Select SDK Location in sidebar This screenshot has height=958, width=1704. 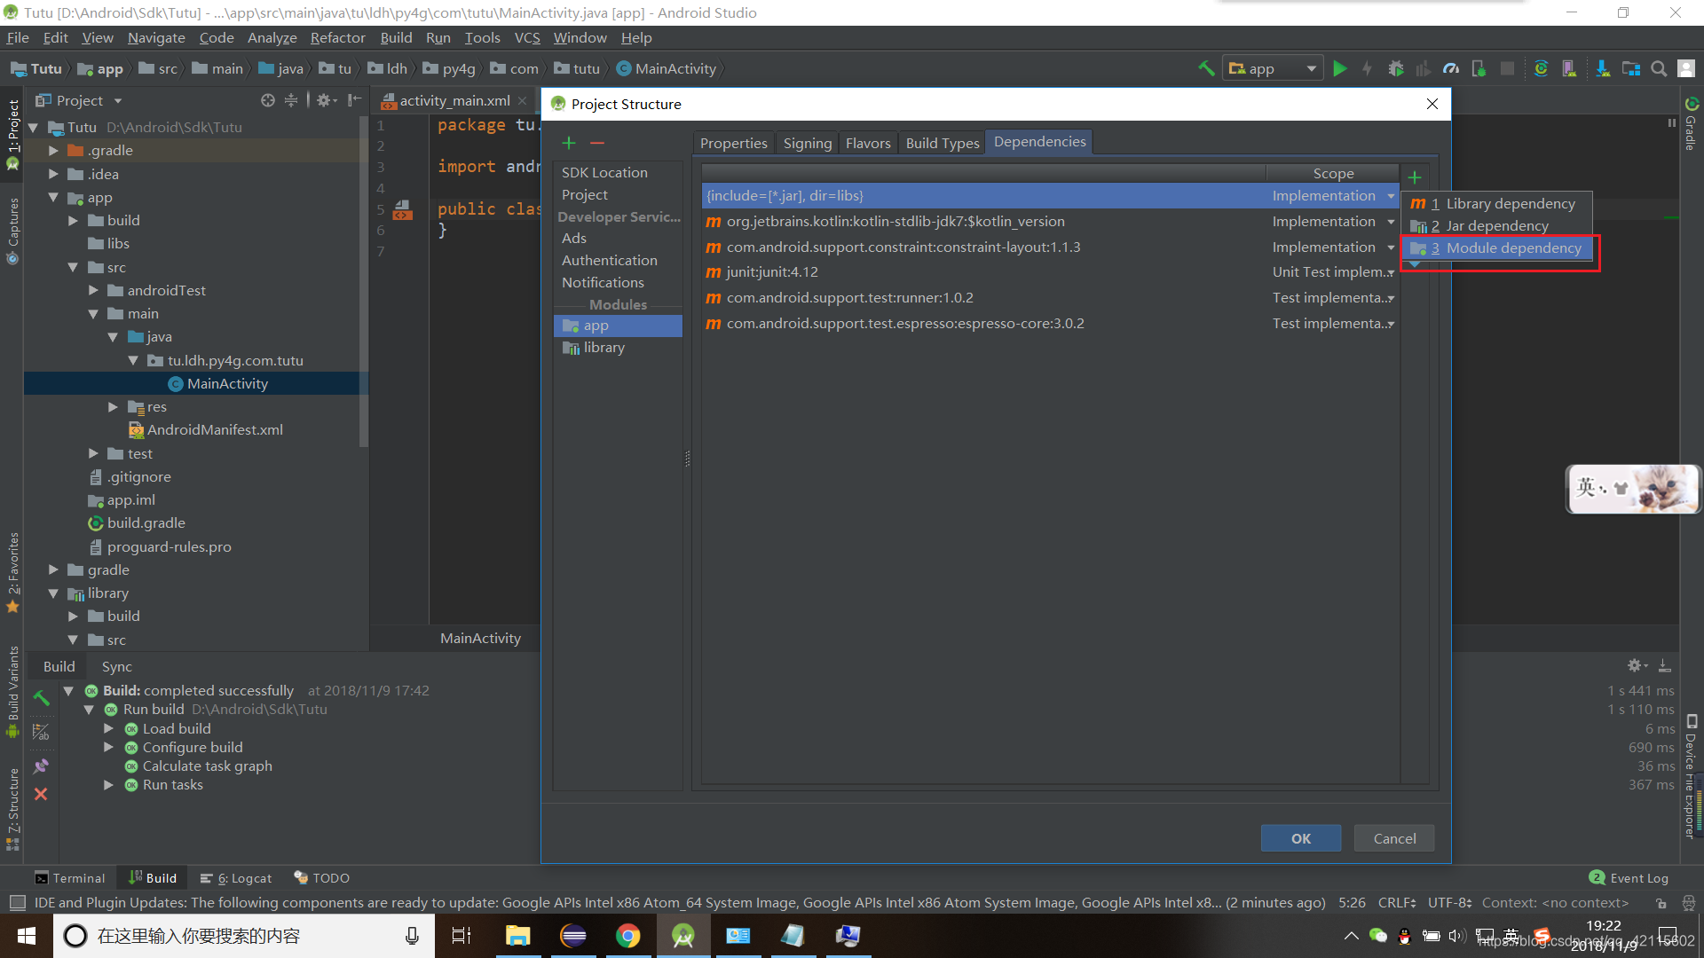click(604, 173)
